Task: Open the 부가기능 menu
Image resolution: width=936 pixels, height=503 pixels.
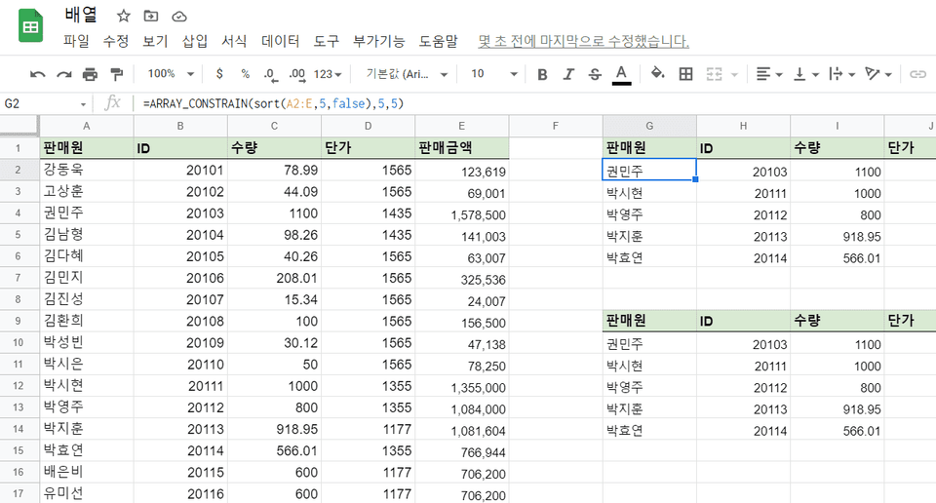Action: pyautogui.click(x=378, y=41)
